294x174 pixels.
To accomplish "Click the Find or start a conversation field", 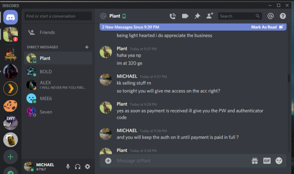I will pyautogui.click(x=58, y=16).
